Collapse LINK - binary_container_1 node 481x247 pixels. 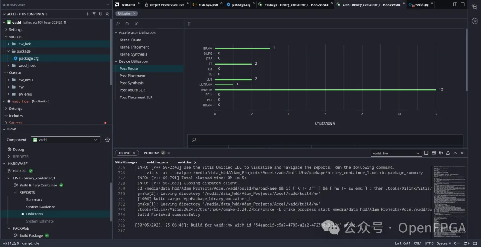tap(9, 178)
